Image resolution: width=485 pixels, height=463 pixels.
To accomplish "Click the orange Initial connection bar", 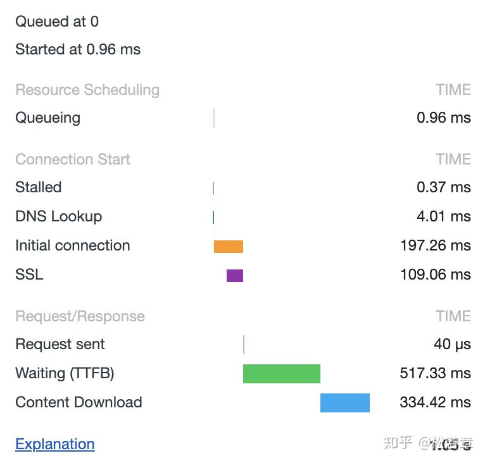I will pyautogui.click(x=228, y=247).
